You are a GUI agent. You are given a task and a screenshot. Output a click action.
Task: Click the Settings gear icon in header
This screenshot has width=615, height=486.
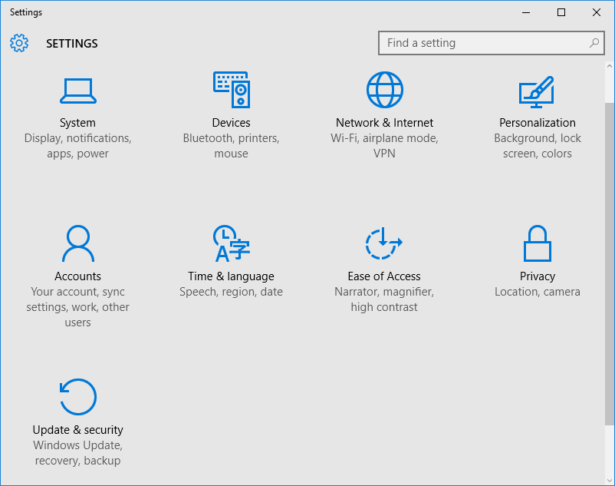(x=19, y=43)
